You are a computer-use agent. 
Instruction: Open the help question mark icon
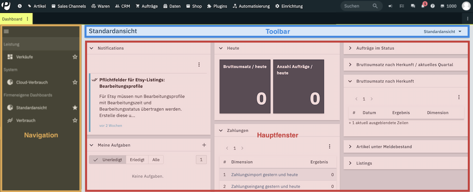[433, 6]
